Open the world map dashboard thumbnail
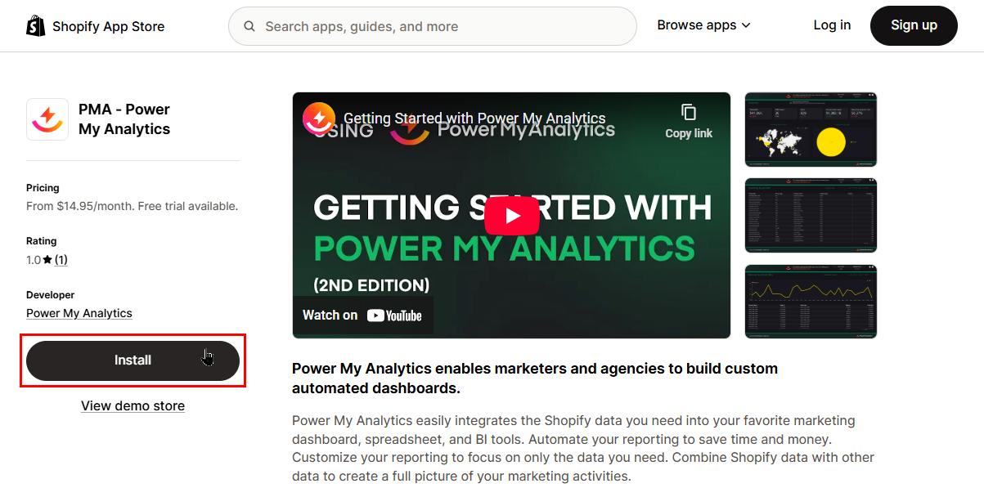The image size is (984, 497). (x=811, y=129)
